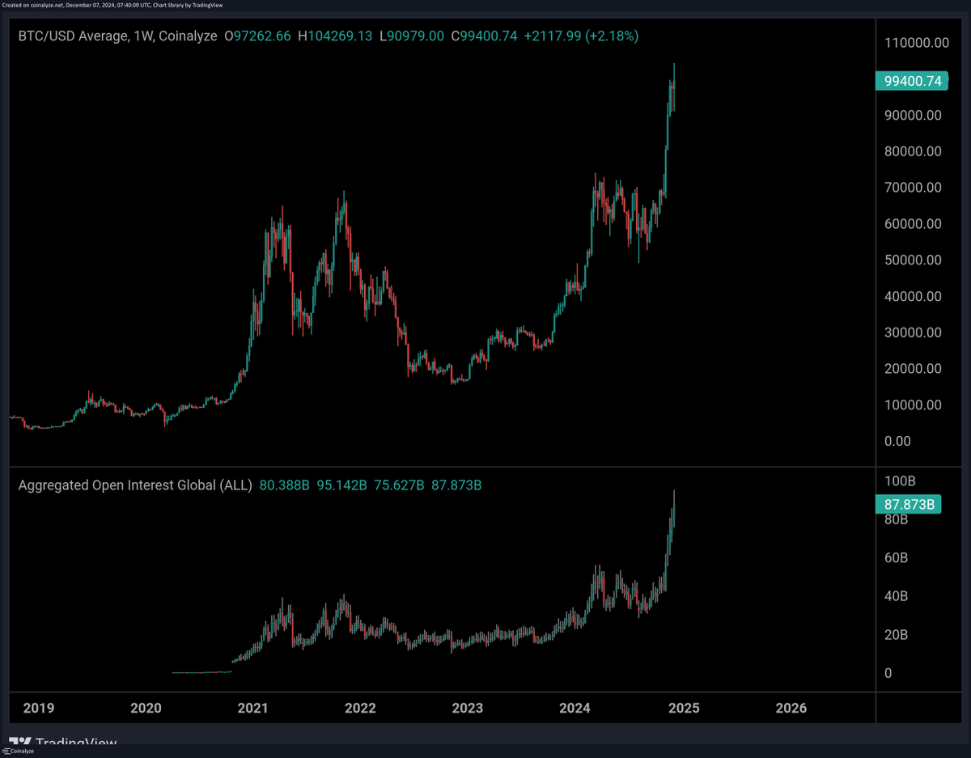
Task: Click the 20B open interest axis label
Action: click(x=896, y=634)
